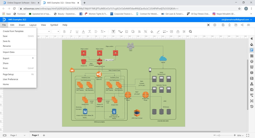The image size is (255, 138).
Task: Click the Underline formatting icon
Action: point(77,32)
